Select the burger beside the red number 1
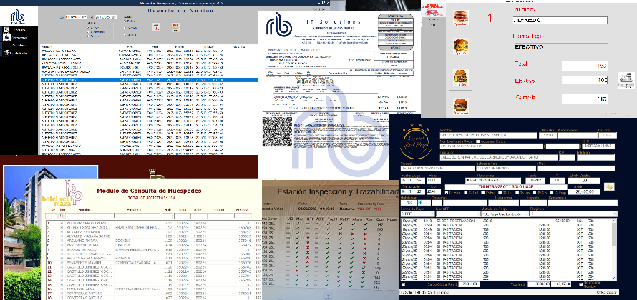This screenshot has height=300, width=637. (461, 19)
